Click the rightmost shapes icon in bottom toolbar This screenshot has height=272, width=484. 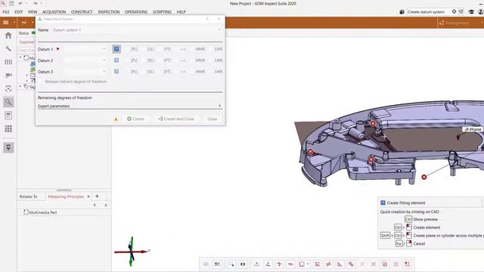pyautogui.click(x=408, y=264)
